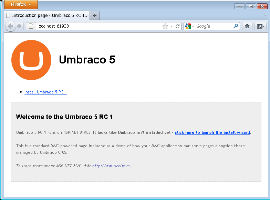Click the Umbraco 5 heading text
The height and width of the screenshot is (200, 270).
(87, 59)
